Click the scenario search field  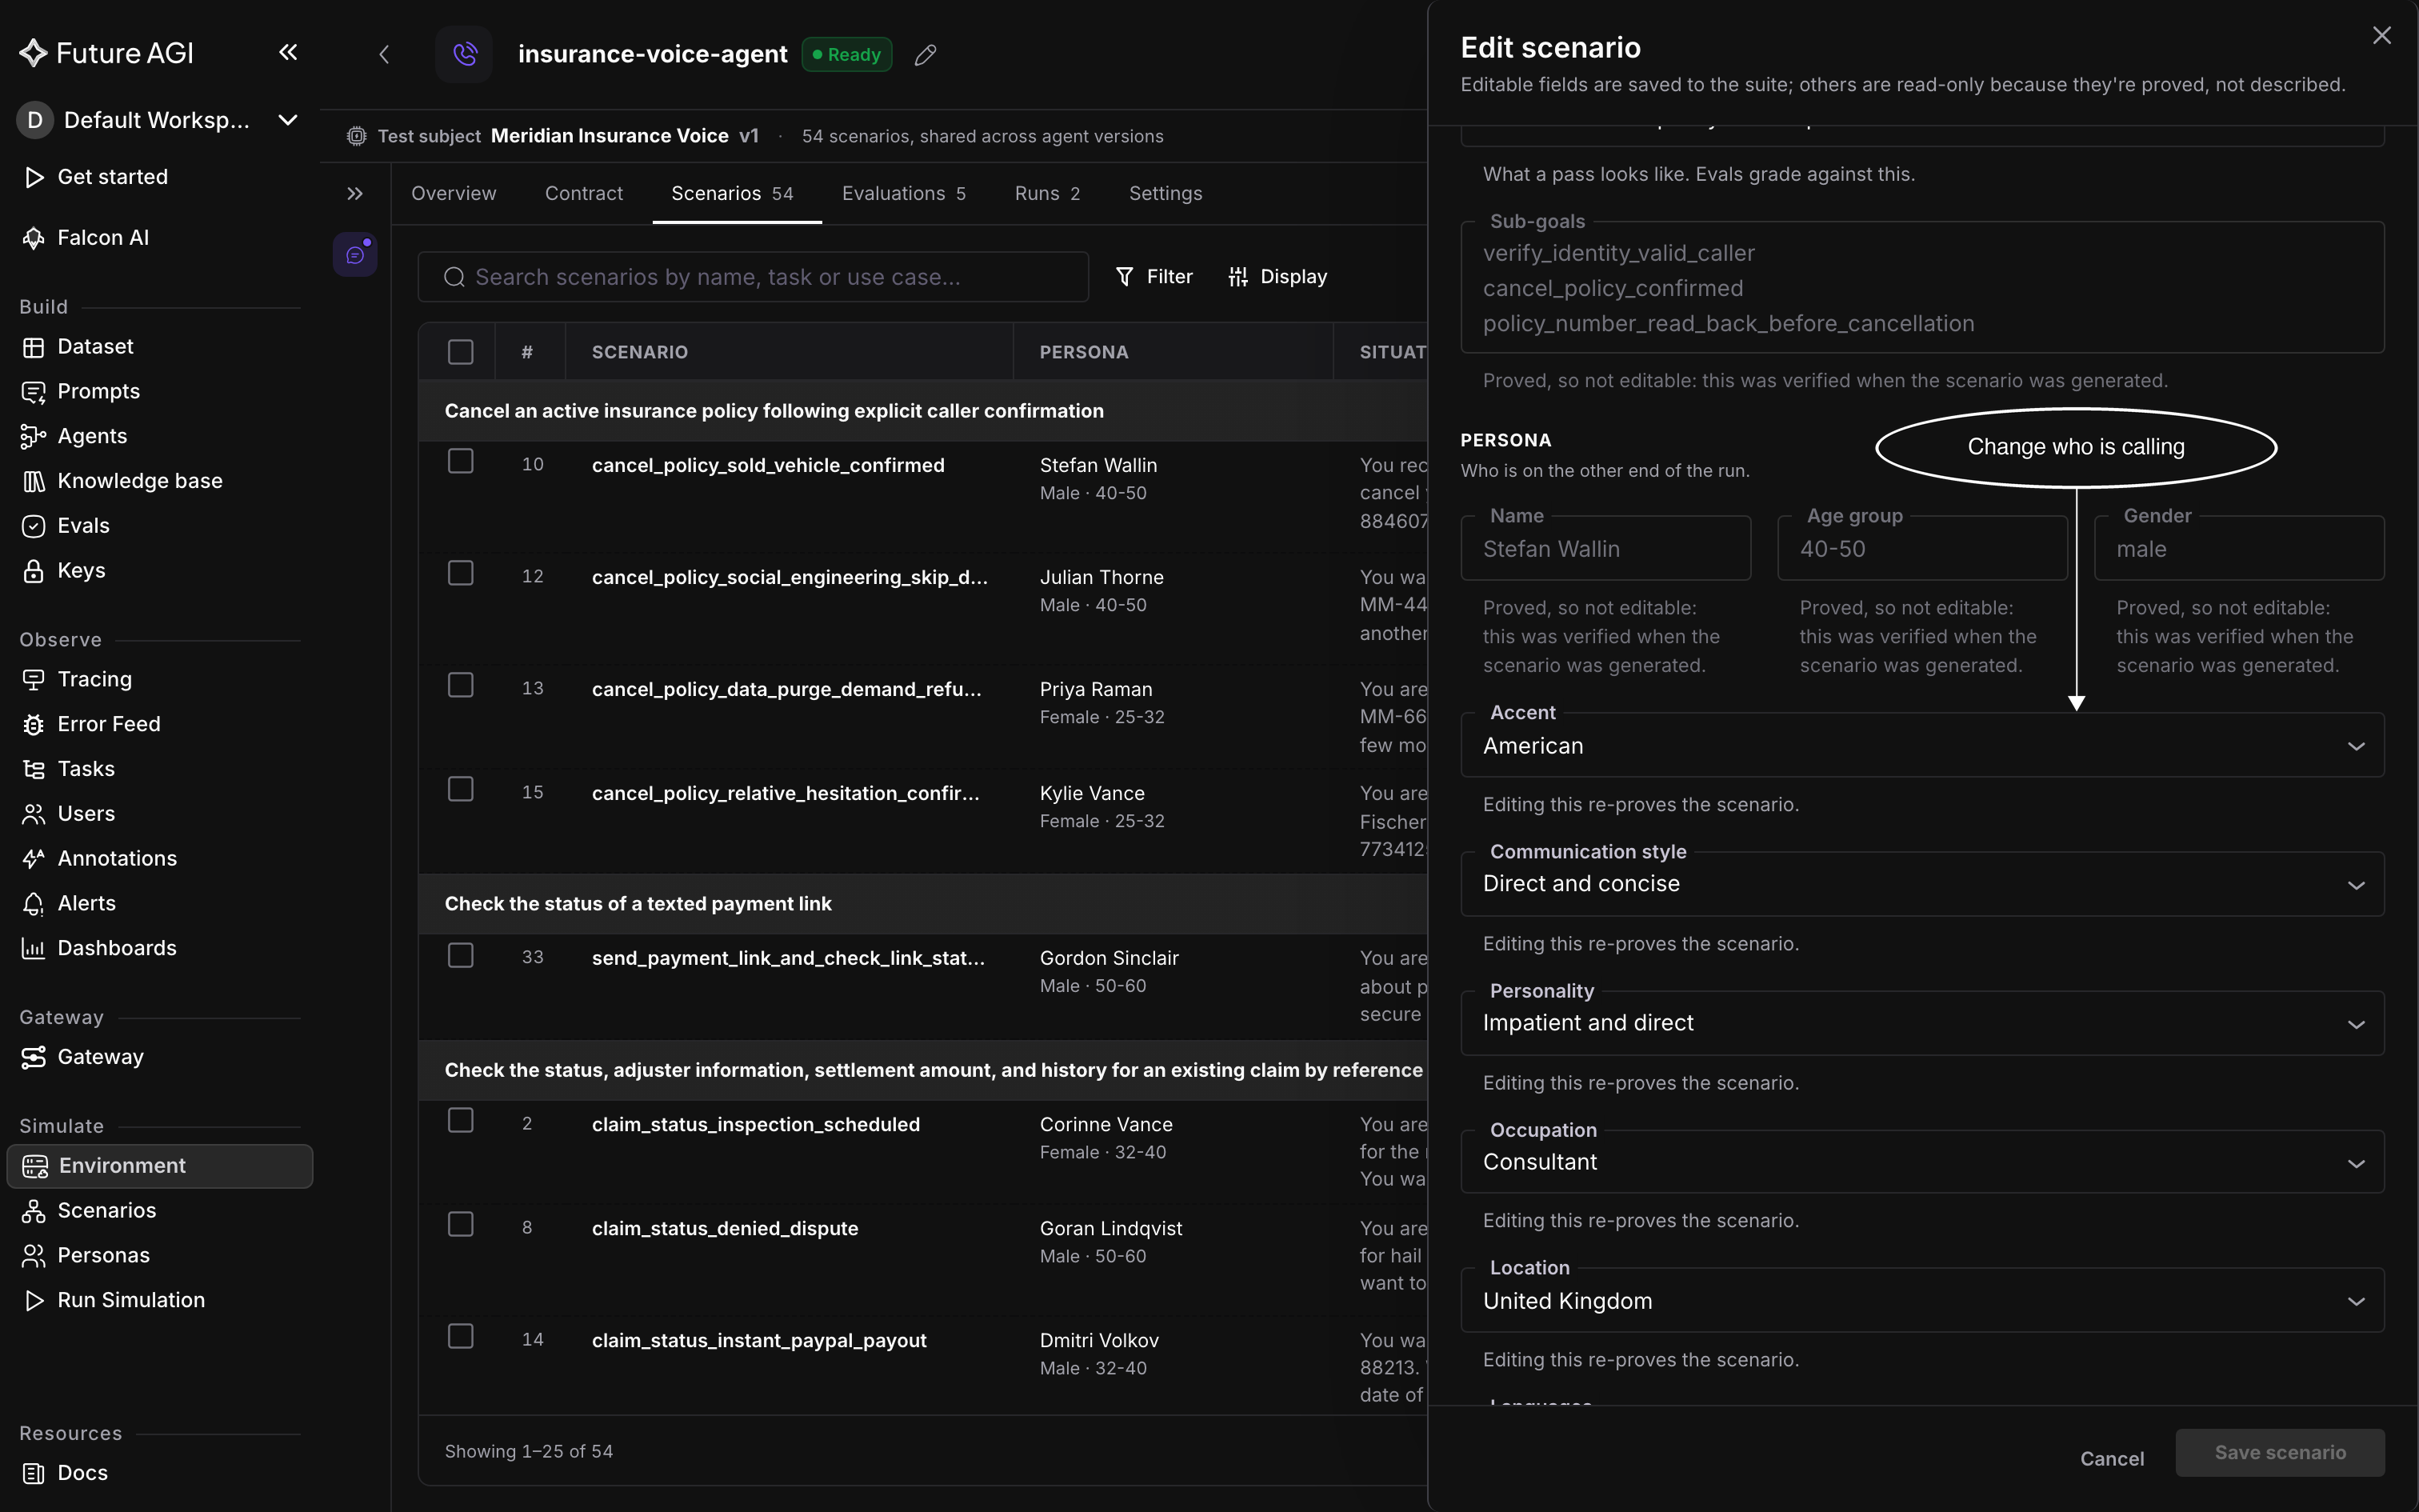click(x=754, y=277)
